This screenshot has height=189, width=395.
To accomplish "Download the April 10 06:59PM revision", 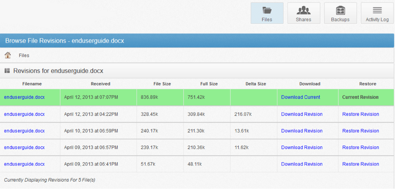I will (302, 131).
